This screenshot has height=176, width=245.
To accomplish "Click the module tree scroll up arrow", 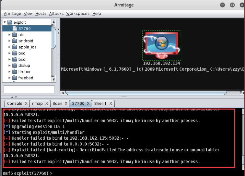I will pyautogui.click(x=53, y=22).
